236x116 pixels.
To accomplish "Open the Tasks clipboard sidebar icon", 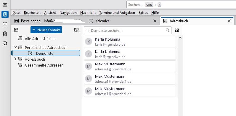I will tap(5, 34).
